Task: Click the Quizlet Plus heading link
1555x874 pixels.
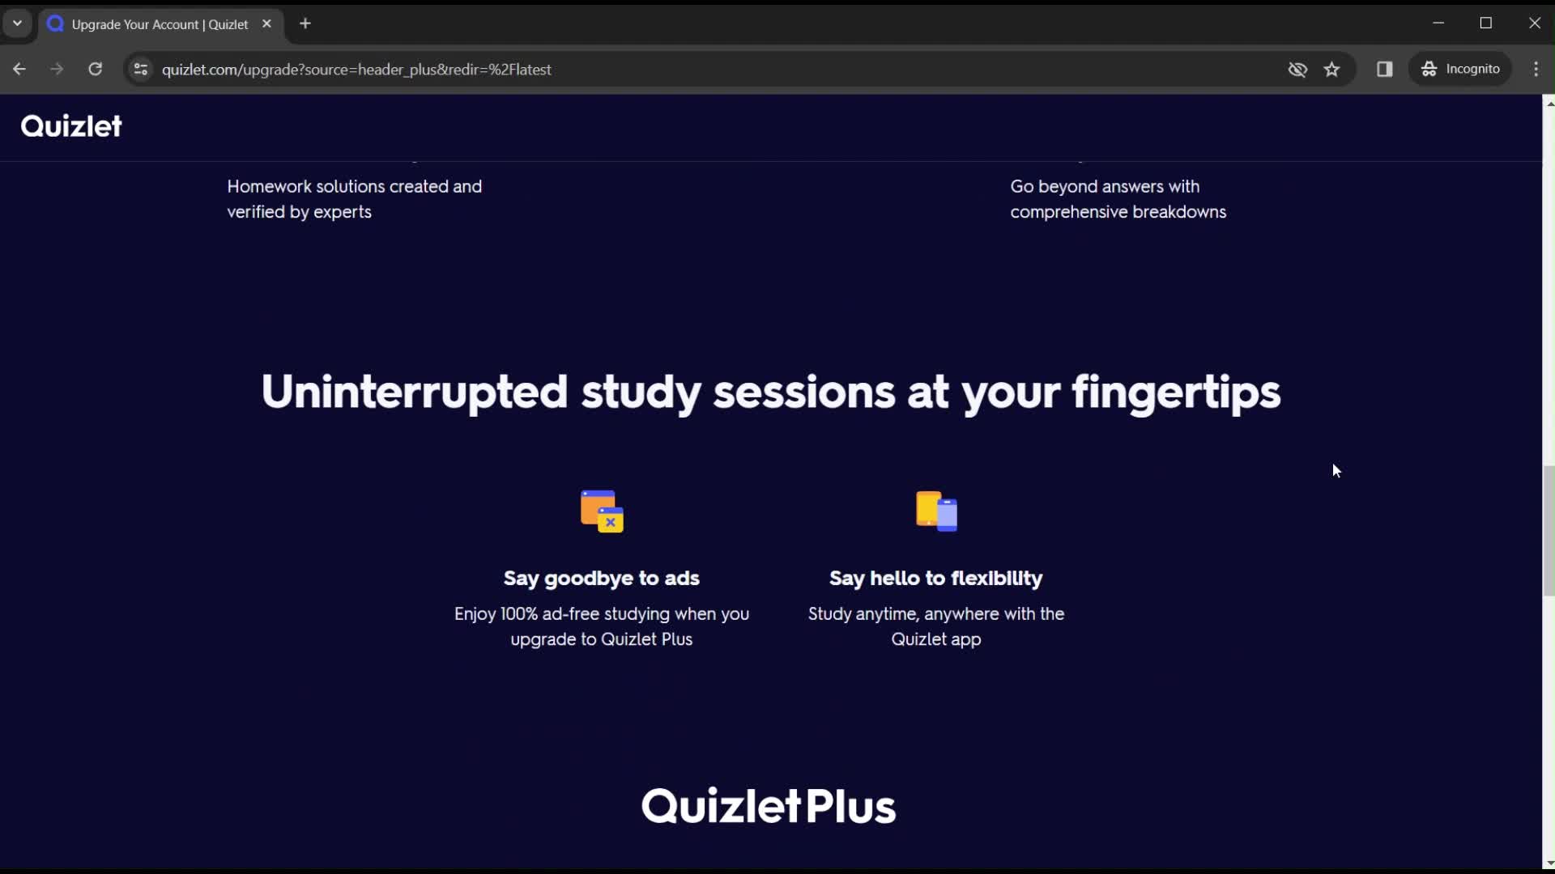Action: pyautogui.click(x=767, y=807)
